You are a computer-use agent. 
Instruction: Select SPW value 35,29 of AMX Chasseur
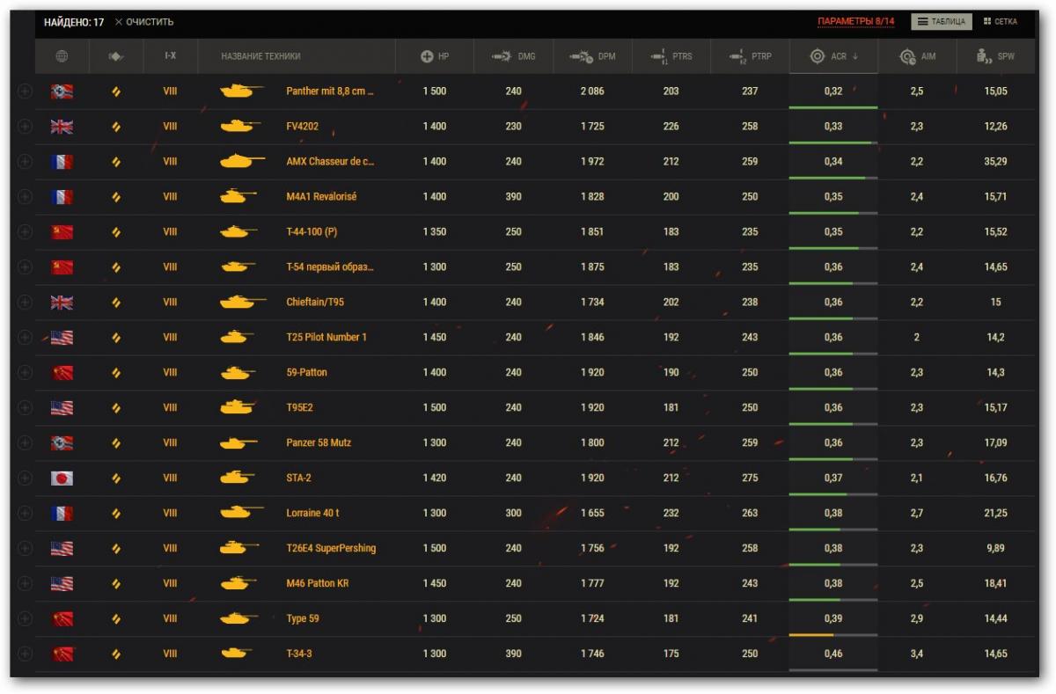coord(996,162)
